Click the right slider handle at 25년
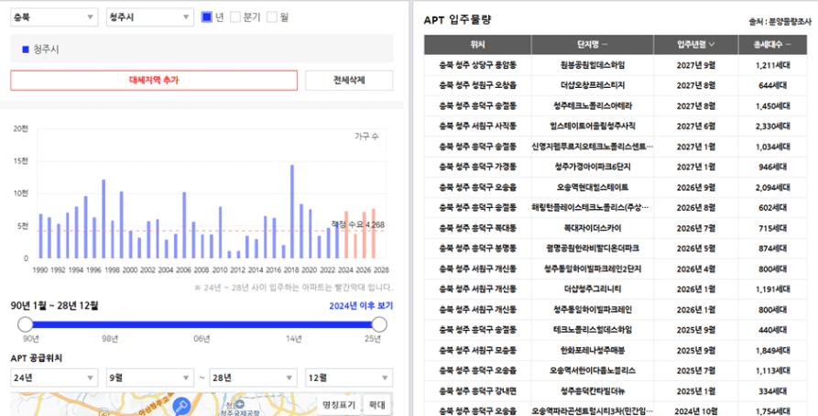The width and height of the screenshot is (818, 416). pyautogui.click(x=379, y=324)
